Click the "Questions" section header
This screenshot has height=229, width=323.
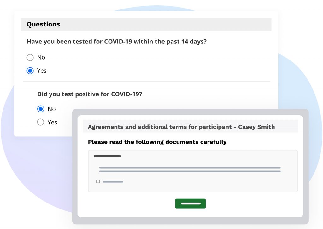tap(43, 24)
